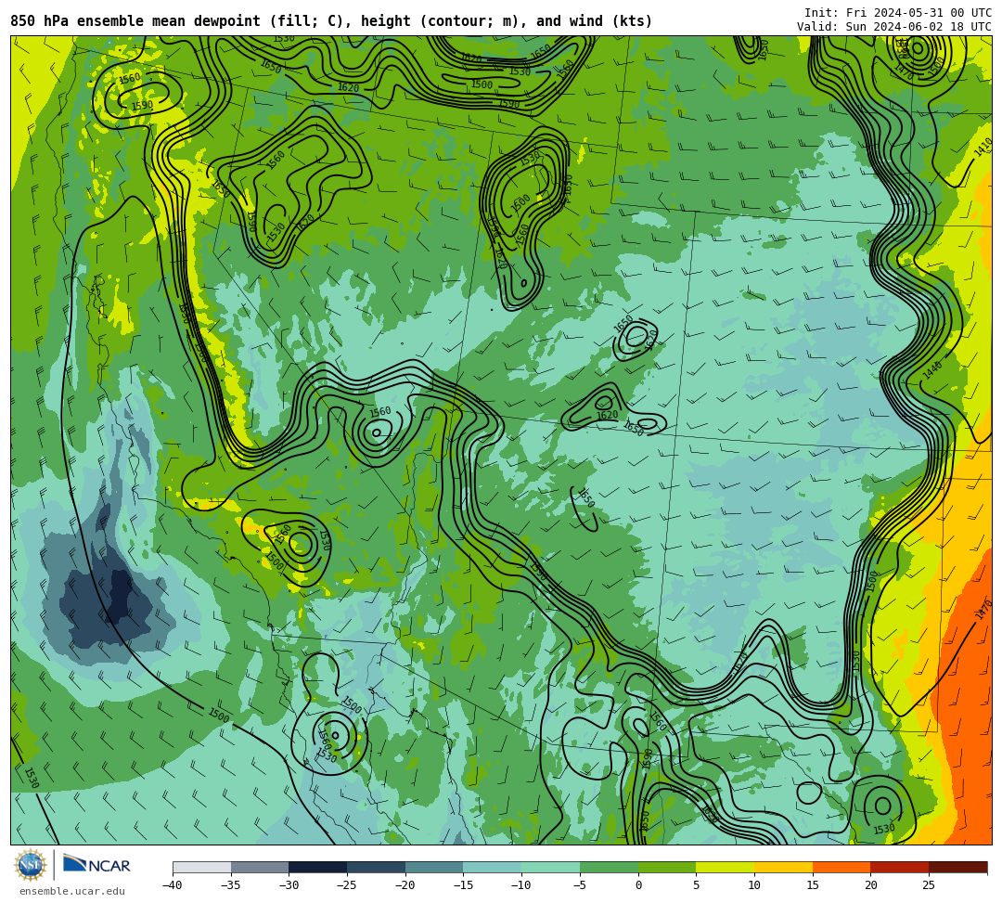
Task: Click the medium green -5 to 0 color swatch
Action: 609,867
